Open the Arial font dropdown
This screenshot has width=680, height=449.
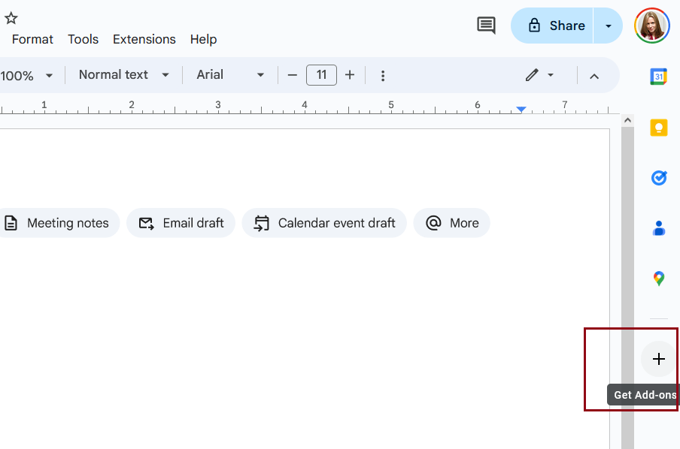click(229, 75)
